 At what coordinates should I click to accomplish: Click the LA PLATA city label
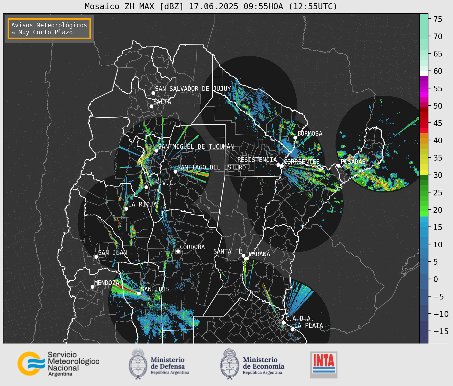point(308,325)
